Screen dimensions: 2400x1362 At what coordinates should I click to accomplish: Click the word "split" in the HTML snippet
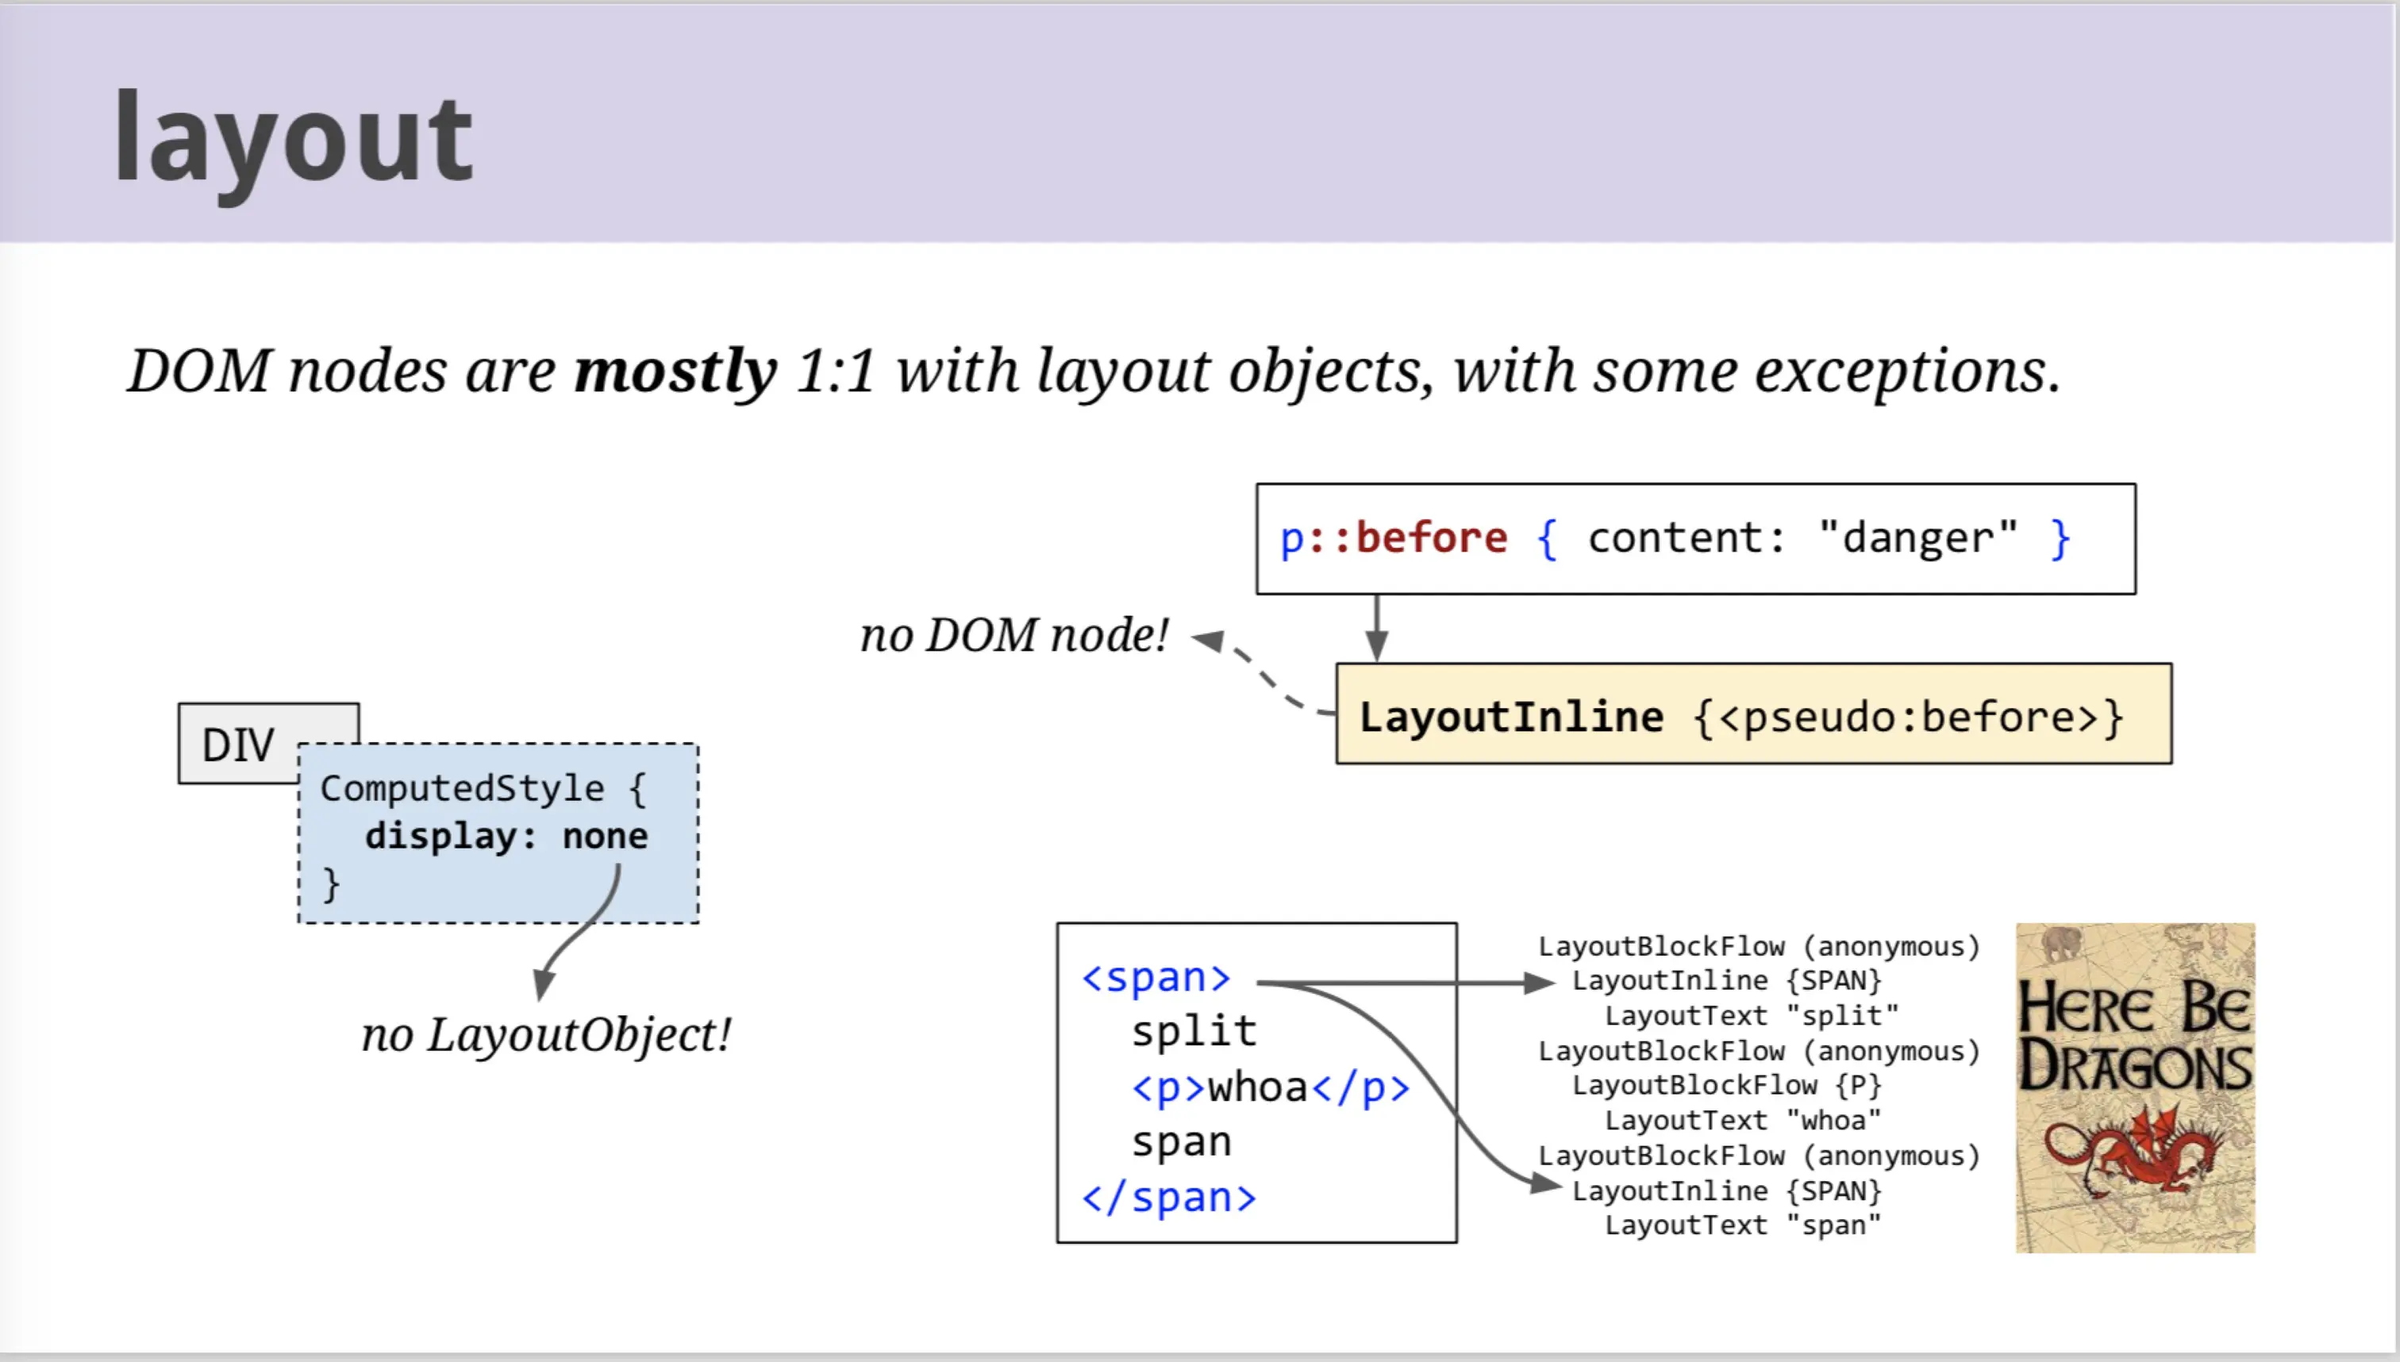[x=1194, y=1032]
